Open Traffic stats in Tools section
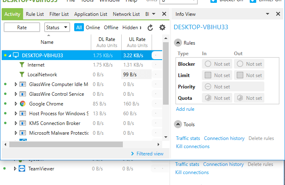 click(x=188, y=138)
